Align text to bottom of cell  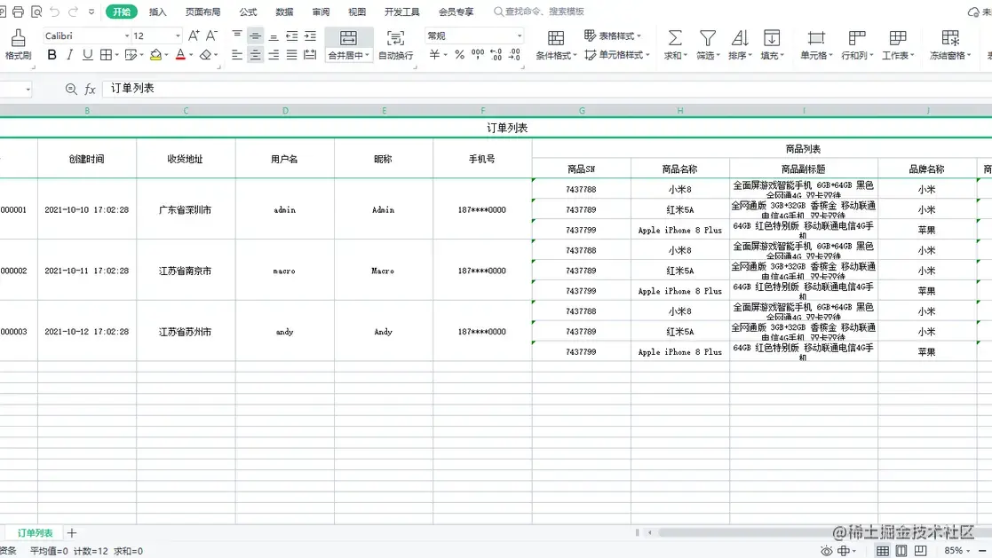(x=274, y=35)
